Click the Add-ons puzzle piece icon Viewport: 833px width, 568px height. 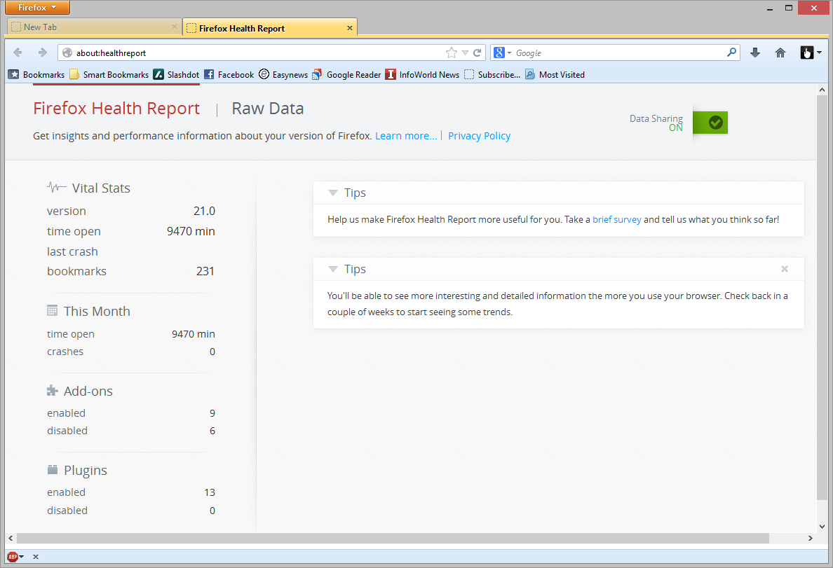52,391
